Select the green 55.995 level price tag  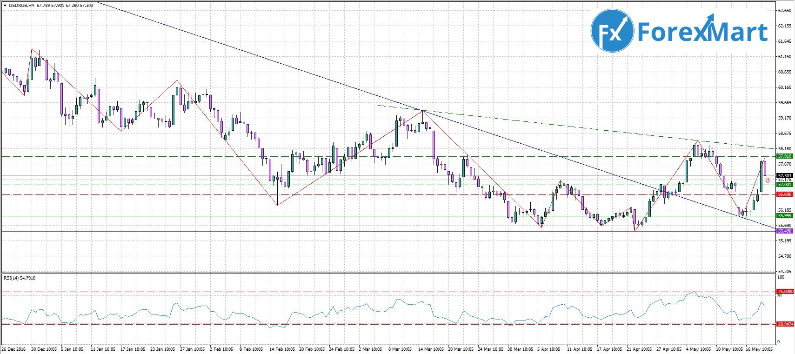point(785,216)
